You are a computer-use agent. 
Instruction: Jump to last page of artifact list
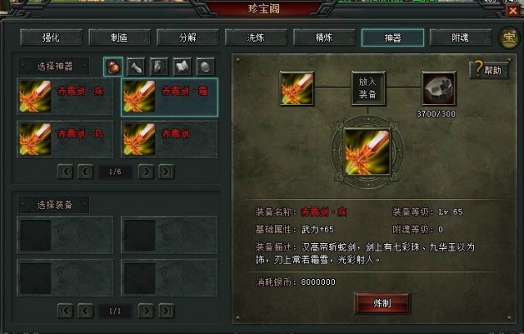point(166,172)
